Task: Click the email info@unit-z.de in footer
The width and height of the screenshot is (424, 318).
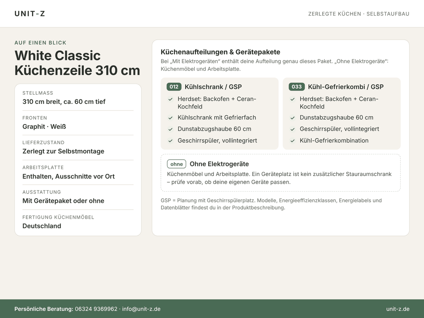Action: (x=141, y=309)
